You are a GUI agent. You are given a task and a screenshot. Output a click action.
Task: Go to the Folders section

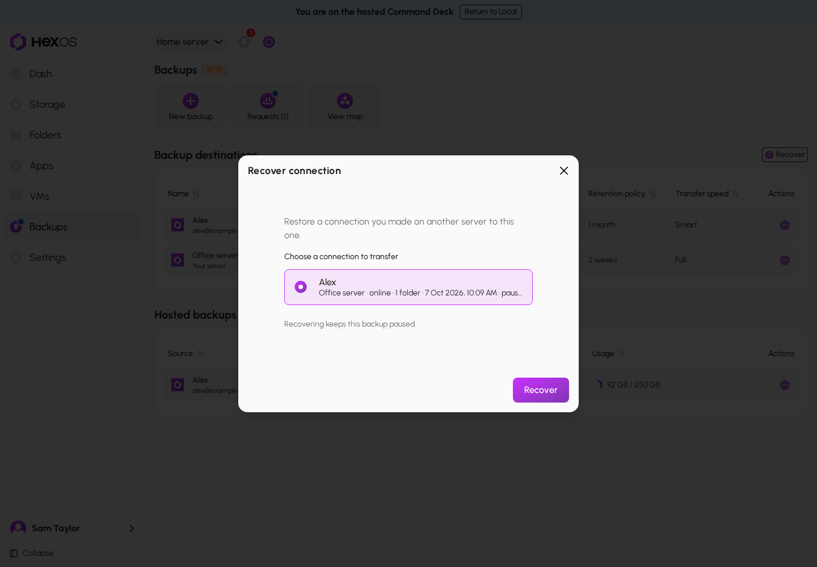click(73, 135)
